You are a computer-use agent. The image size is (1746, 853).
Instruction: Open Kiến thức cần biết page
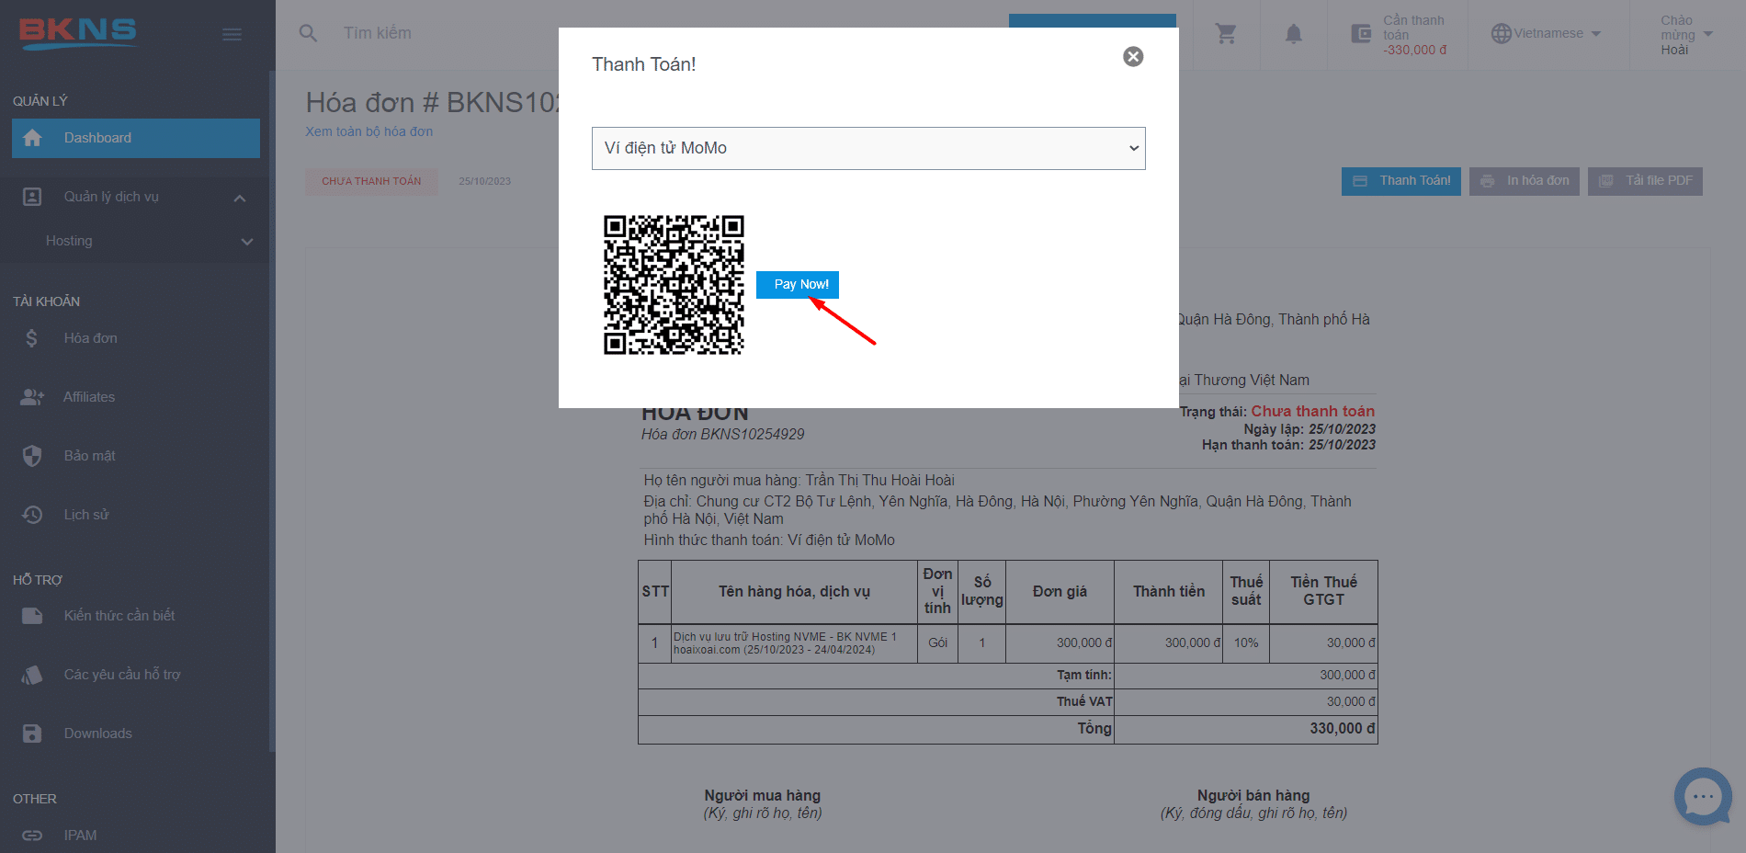point(119,616)
